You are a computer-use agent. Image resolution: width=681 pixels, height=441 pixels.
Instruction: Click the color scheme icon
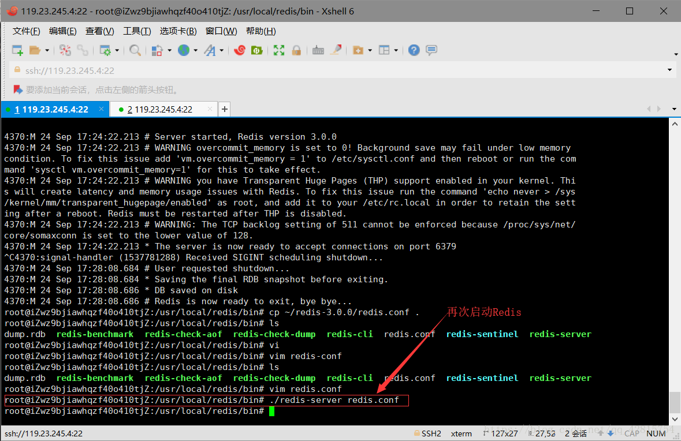(157, 50)
